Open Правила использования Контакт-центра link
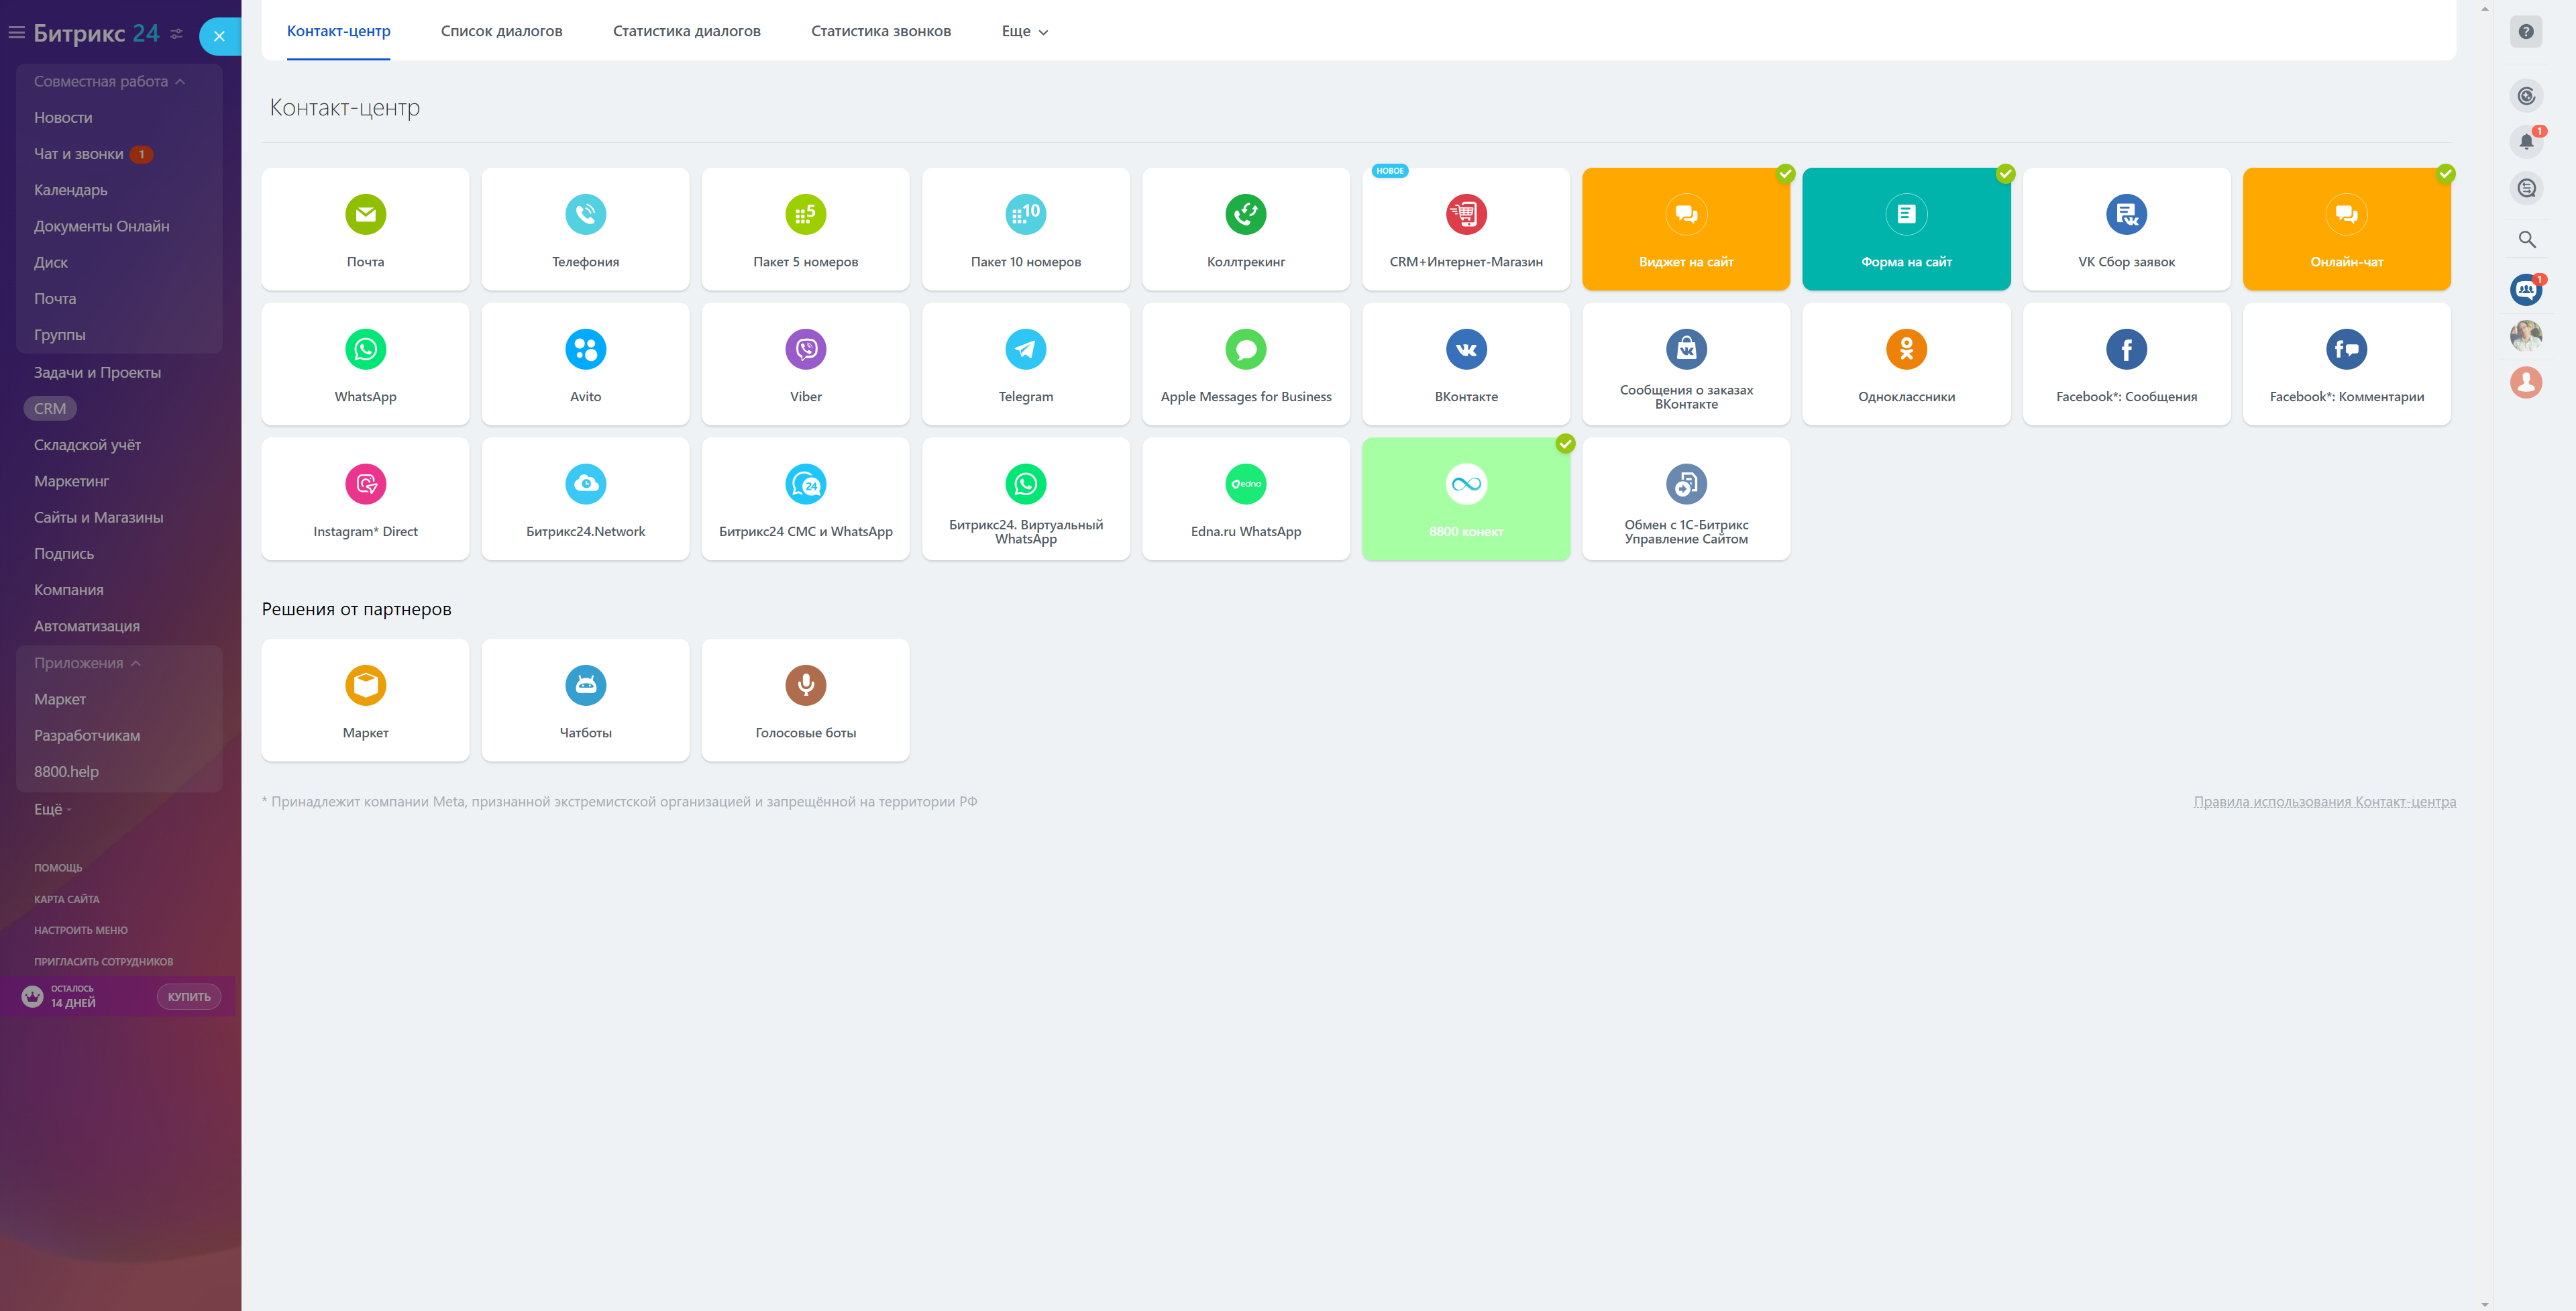 [x=2323, y=802]
